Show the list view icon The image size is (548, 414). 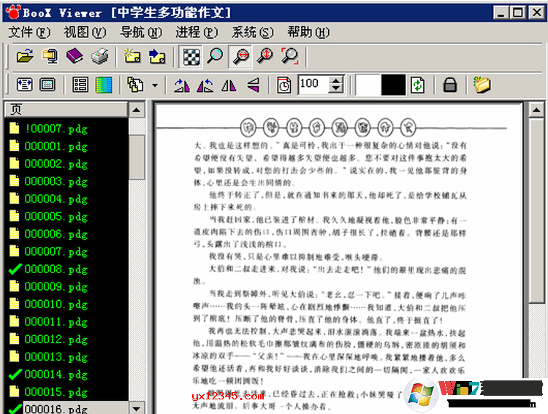pos(80,85)
